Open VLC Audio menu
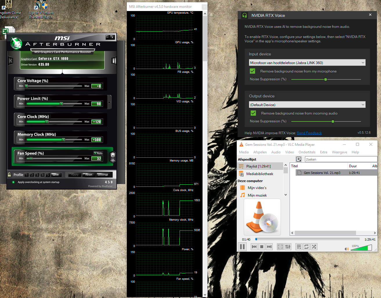 276,152
